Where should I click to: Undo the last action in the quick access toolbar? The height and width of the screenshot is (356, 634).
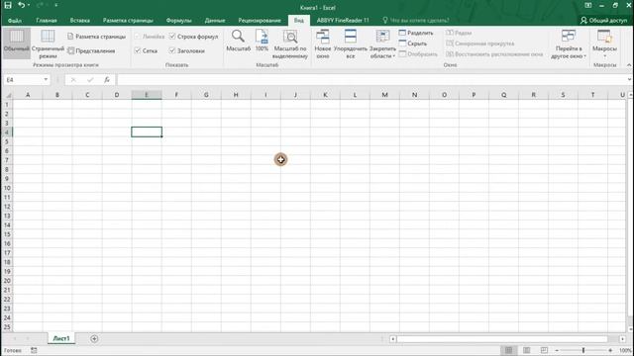click(x=21, y=5)
